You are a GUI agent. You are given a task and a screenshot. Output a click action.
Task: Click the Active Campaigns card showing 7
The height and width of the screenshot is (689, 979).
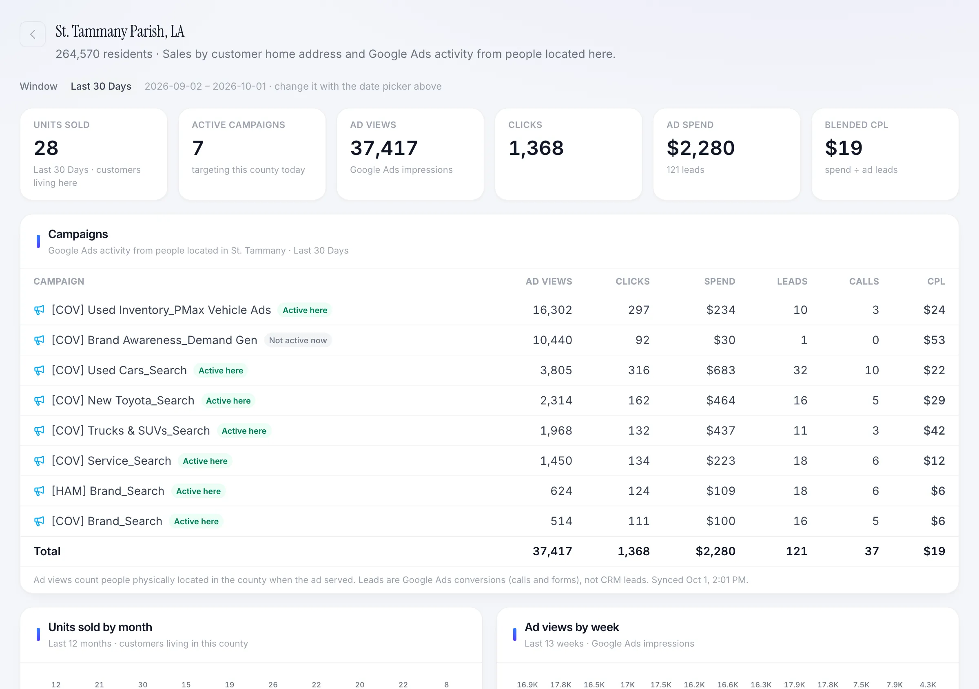coord(252,154)
